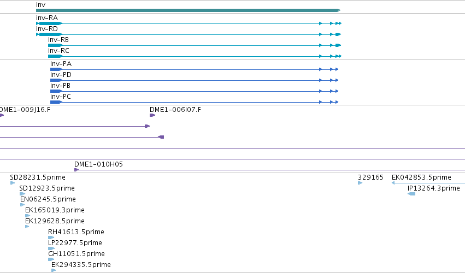Select the EK042853.5prime EST label
465x273 pixels.
pos(421,177)
